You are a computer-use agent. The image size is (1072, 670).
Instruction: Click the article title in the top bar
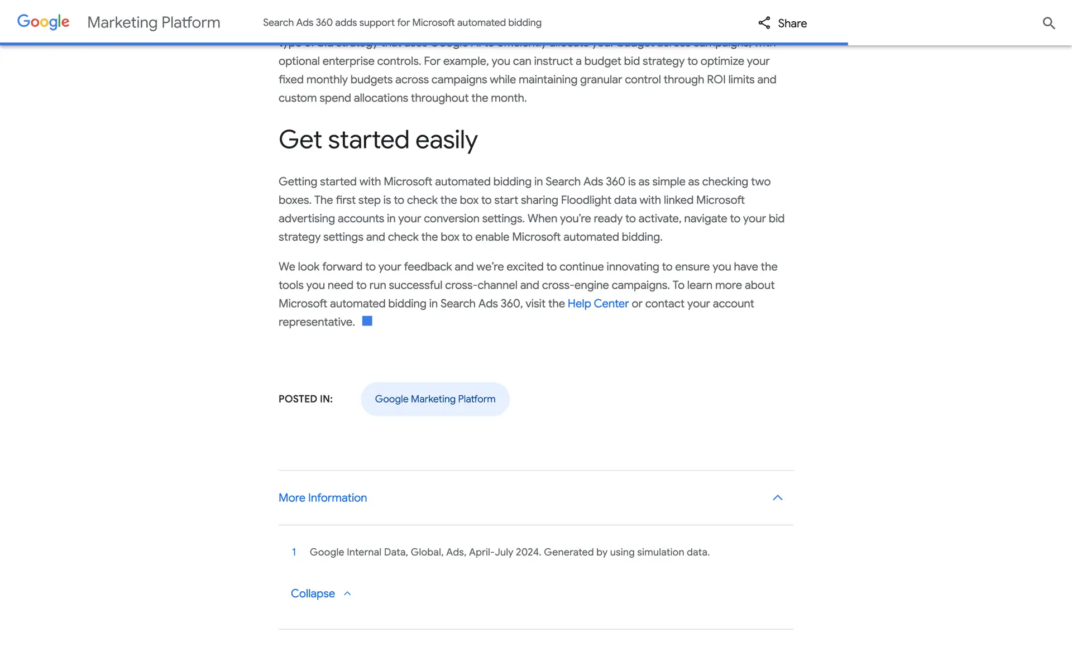tap(402, 22)
